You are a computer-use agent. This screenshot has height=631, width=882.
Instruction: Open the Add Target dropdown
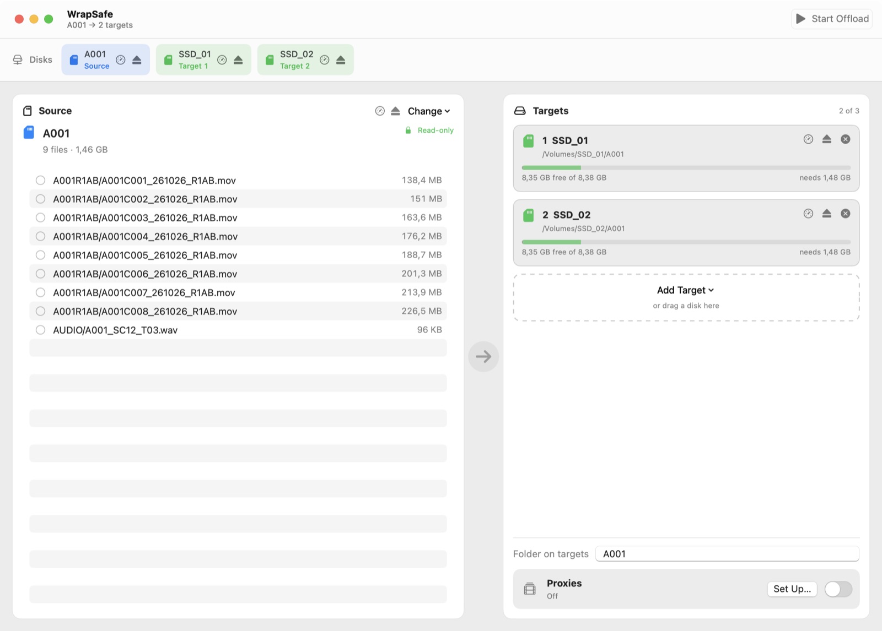(x=685, y=290)
